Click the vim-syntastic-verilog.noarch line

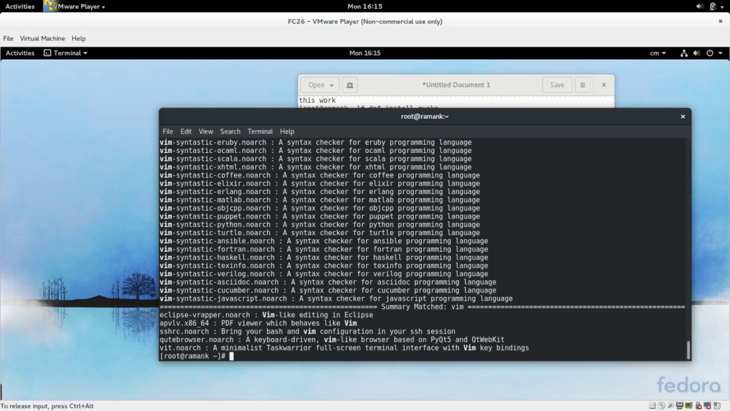pyautogui.click(x=324, y=274)
